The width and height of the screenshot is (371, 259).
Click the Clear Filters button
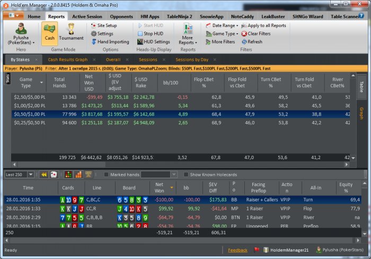(256, 34)
